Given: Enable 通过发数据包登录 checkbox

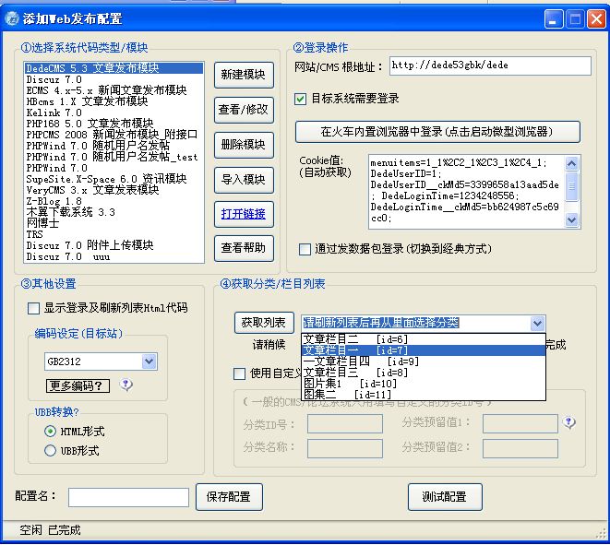Looking at the screenshot, I should point(305,249).
